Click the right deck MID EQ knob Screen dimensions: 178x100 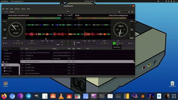click(89, 43)
